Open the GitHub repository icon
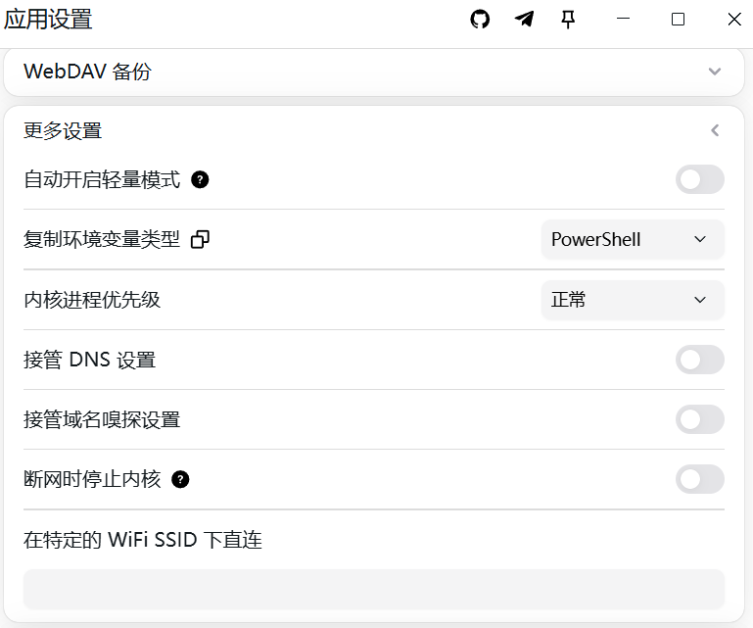Image resolution: width=753 pixels, height=628 pixels. (x=479, y=20)
